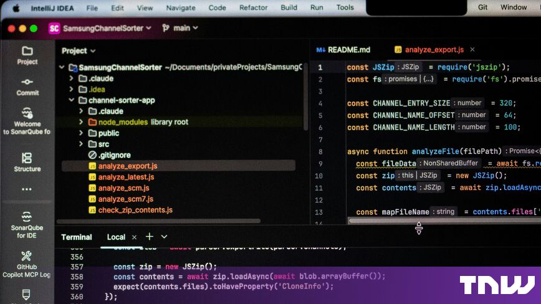This screenshot has height=304, width=541.
Task: Open the Tools menu
Action: point(345,7)
